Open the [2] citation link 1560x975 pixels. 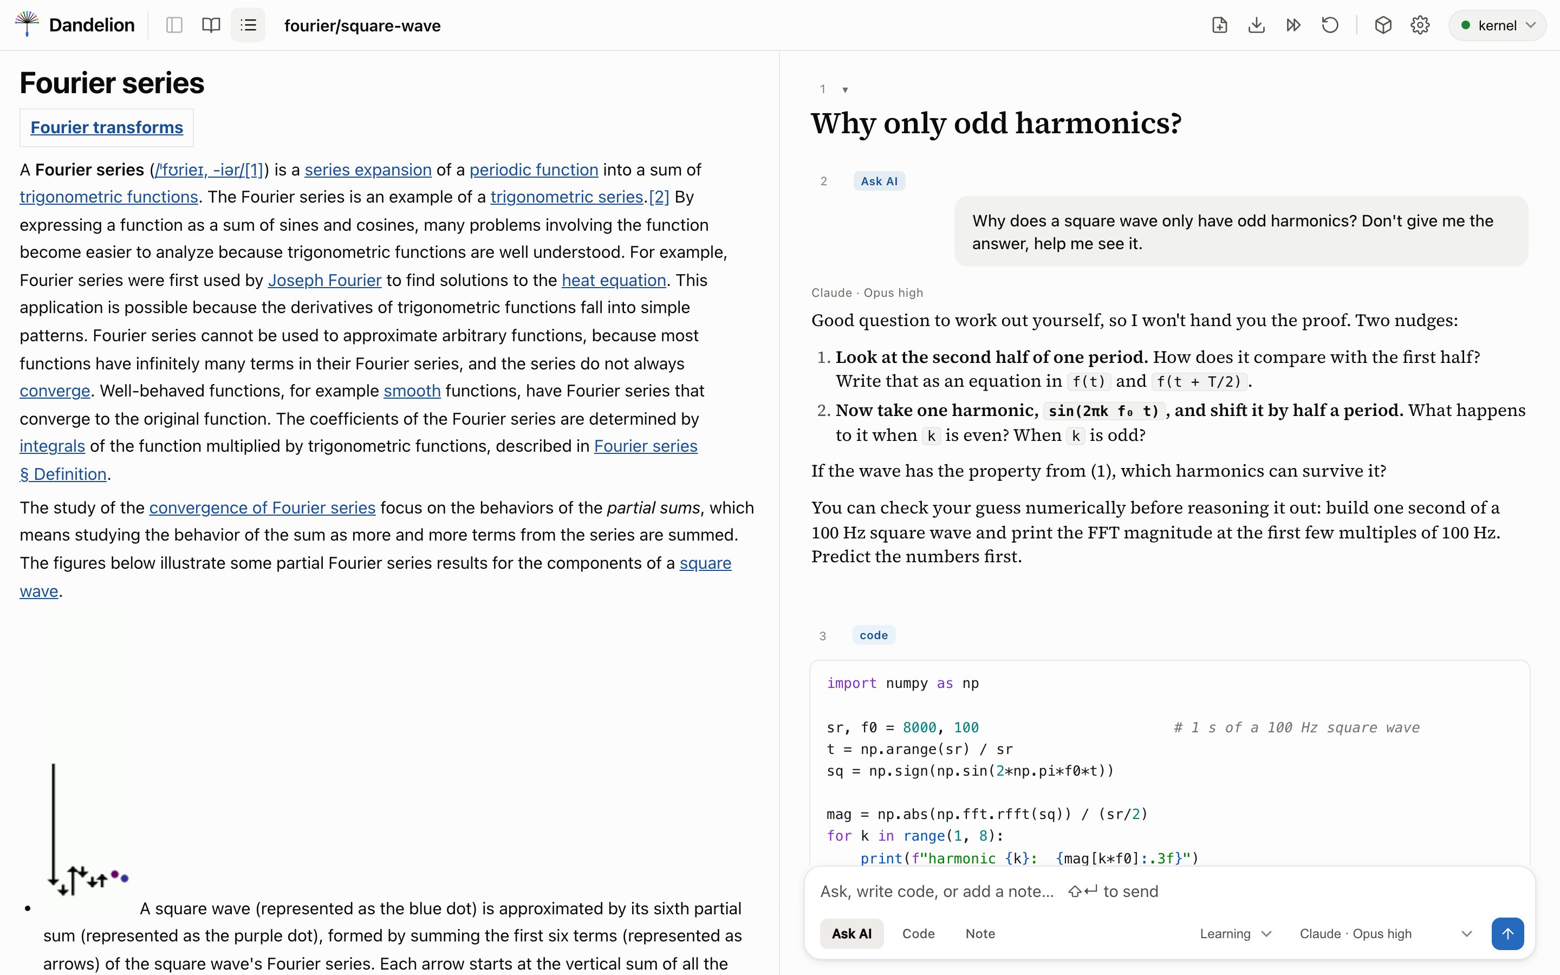659,197
